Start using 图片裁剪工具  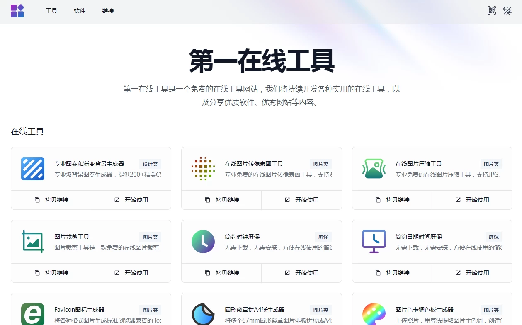(131, 273)
